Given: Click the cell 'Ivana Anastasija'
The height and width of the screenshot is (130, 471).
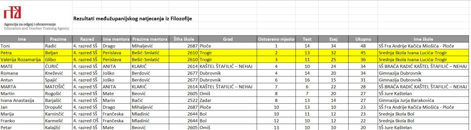Looking at the screenshot, I should tap(22, 100).
